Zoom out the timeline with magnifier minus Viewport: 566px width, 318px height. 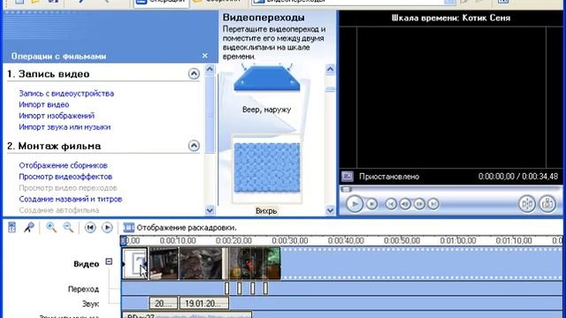click(68, 228)
